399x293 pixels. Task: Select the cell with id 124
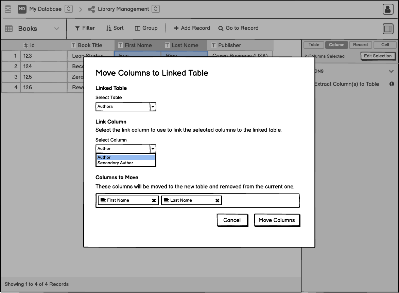point(44,66)
